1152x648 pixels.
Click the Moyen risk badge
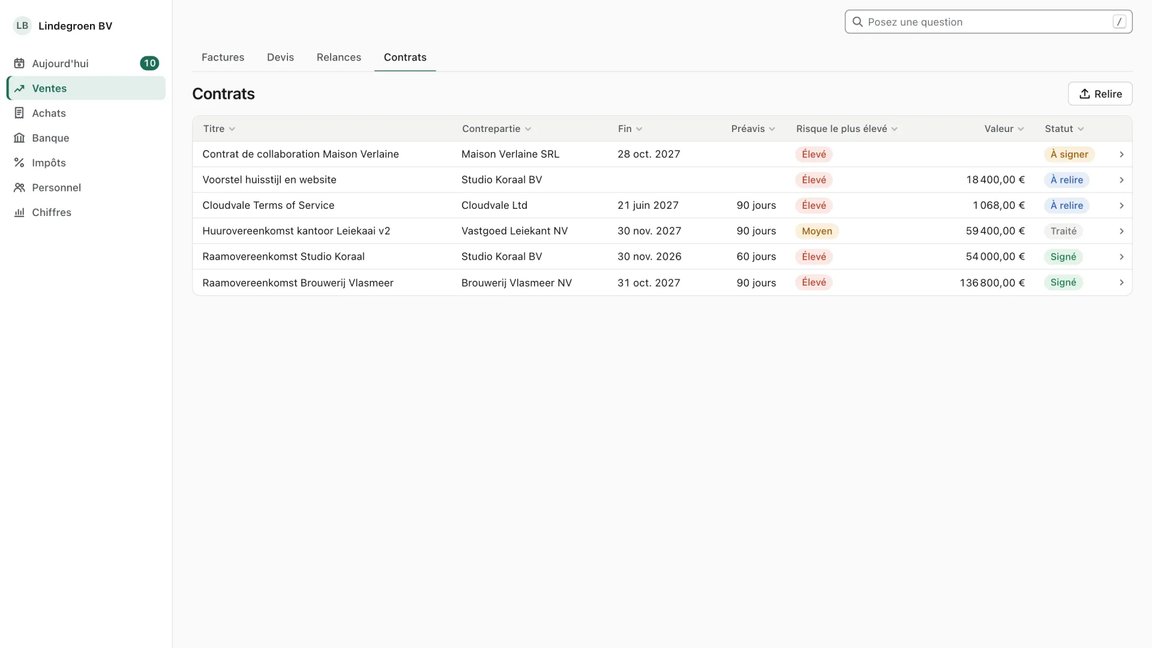click(x=817, y=231)
